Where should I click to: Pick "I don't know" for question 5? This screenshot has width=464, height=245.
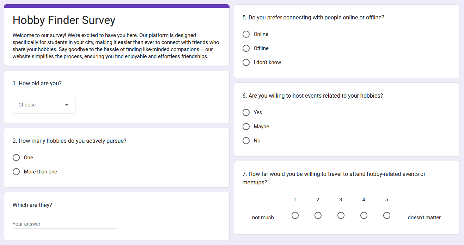(x=246, y=62)
